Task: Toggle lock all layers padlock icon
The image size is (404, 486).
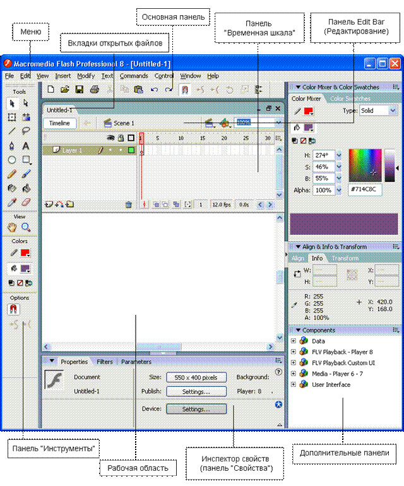Action: [121, 138]
